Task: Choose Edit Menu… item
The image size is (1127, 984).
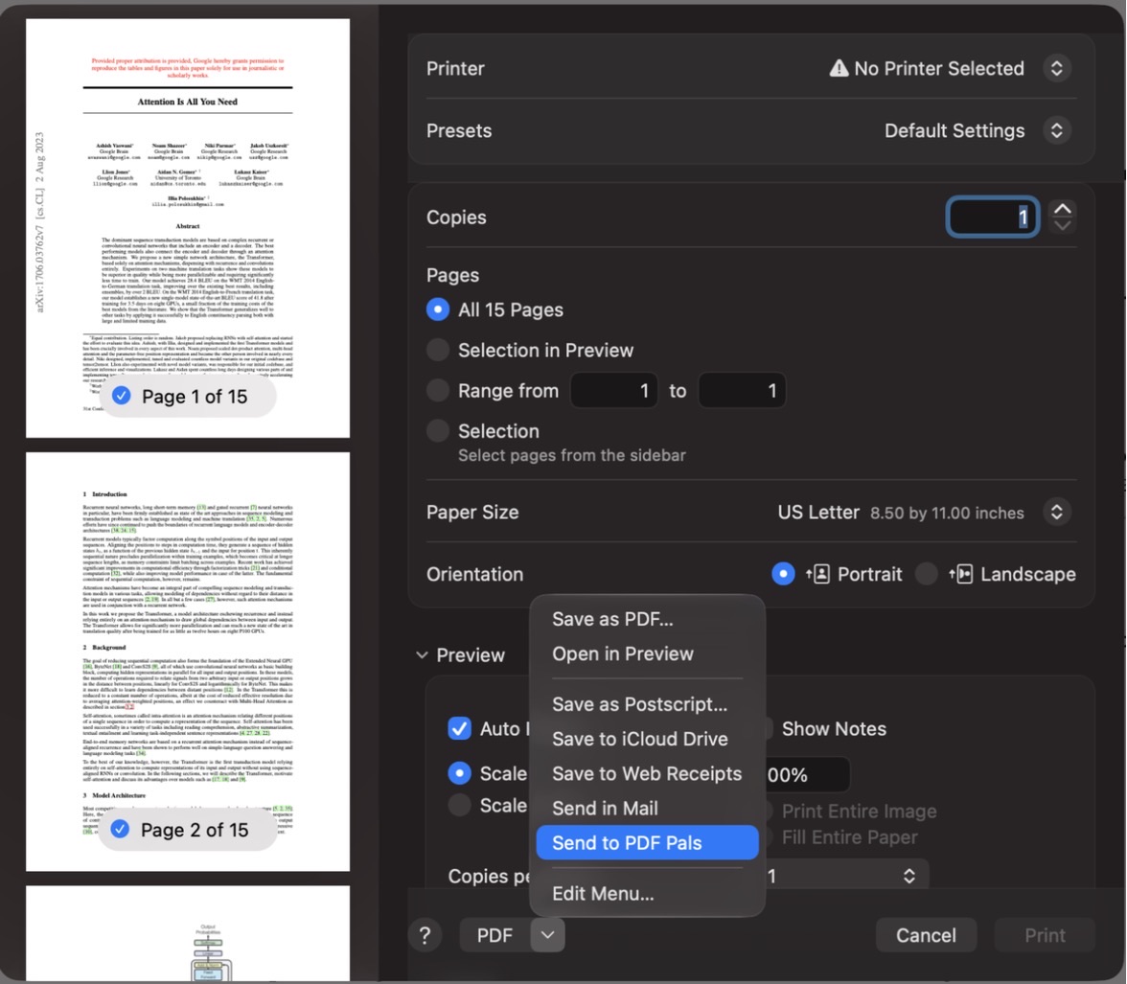Action: pyautogui.click(x=647, y=893)
